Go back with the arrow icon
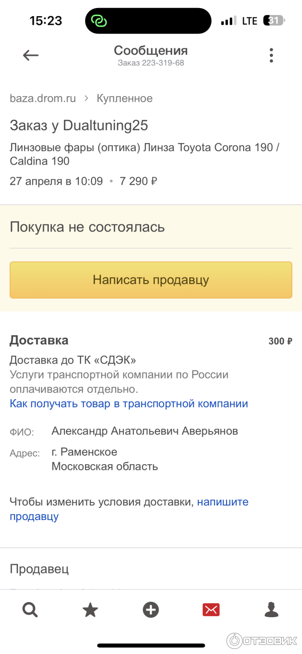Screen dimensions: 302x654 (31, 55)
